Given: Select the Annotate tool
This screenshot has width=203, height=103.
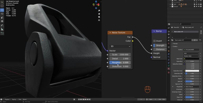Looking at the screenshot, I should pyautogui.click(x=2, y=25).
